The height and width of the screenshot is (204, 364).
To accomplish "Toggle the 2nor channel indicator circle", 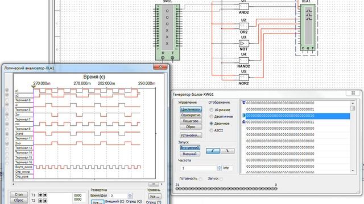I will (7, 143).
